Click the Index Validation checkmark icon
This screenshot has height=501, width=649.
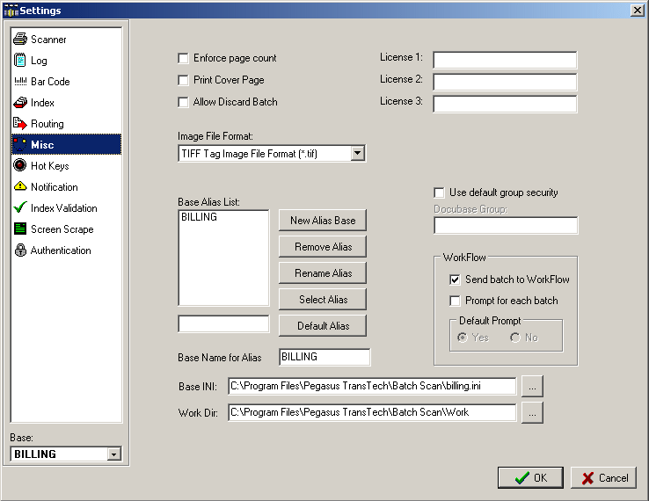click(x=20, y=207)
